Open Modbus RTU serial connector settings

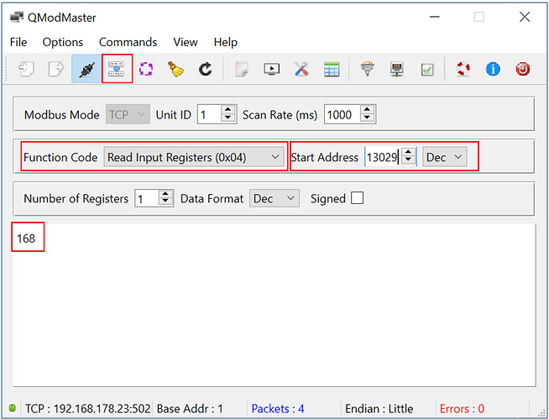click(x=368, y=69)
